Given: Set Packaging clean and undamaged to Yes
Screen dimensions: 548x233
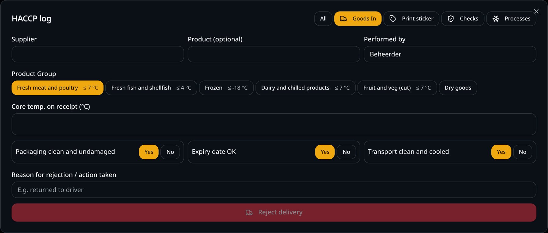Looking at the screenshot, I should tap(149, 152).
